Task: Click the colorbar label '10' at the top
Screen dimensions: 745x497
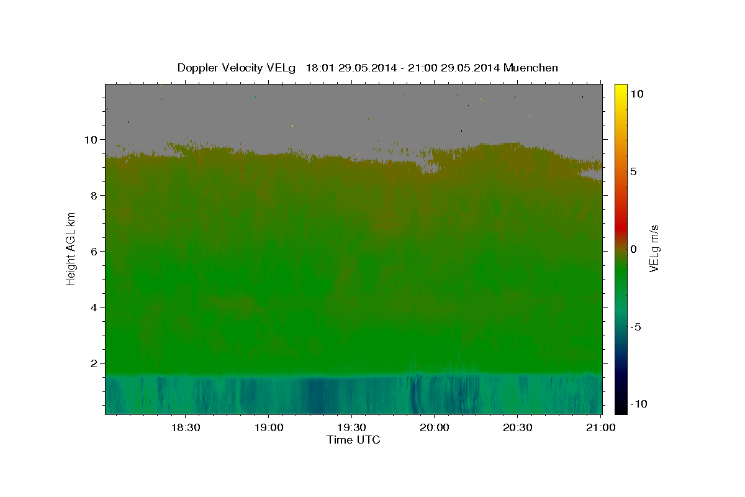Action: [x=637, y=94]
